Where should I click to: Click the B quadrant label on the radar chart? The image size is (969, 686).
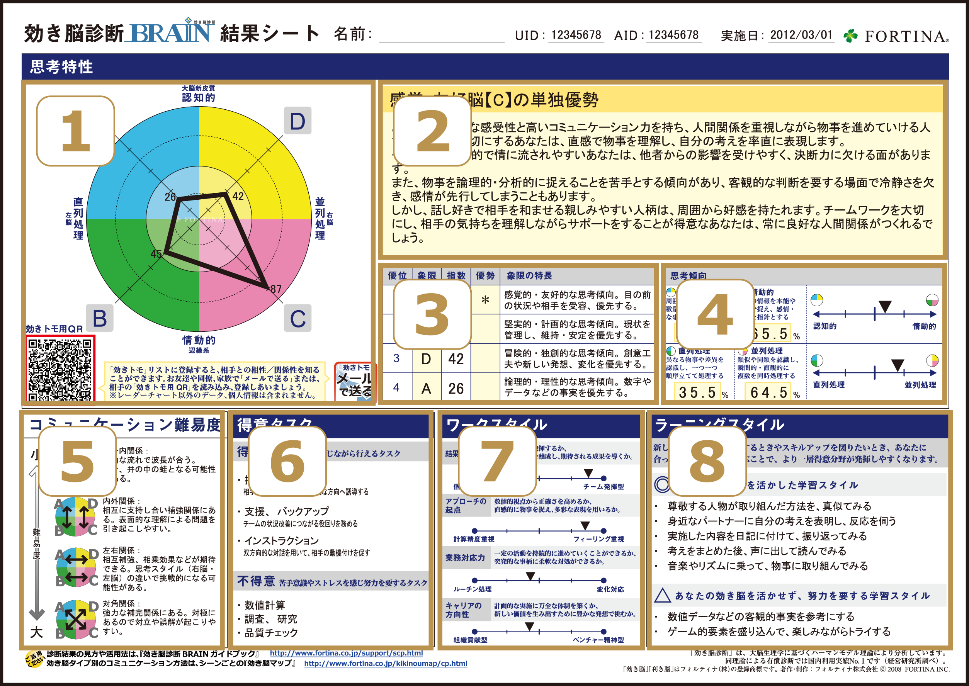[100, 318]
